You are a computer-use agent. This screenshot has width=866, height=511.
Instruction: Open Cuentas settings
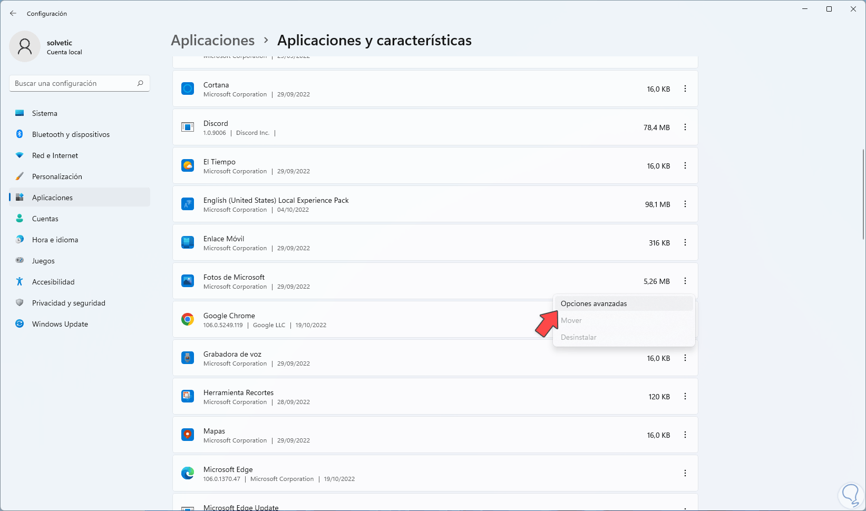80,219
